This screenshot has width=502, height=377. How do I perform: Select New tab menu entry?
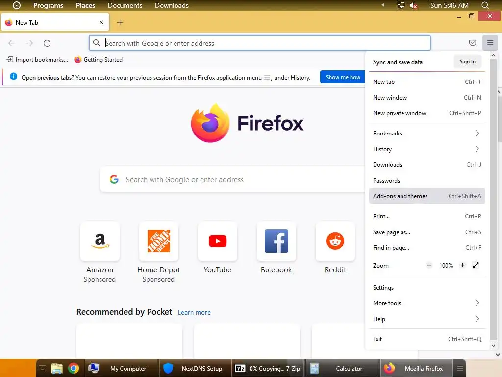427,82
